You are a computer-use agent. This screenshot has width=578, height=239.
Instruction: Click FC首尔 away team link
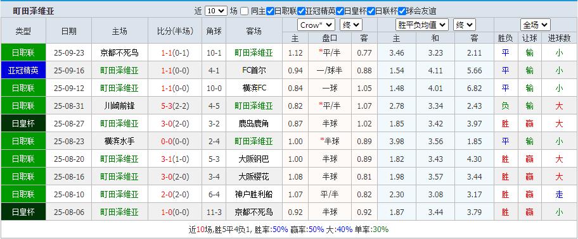(254, 70)
